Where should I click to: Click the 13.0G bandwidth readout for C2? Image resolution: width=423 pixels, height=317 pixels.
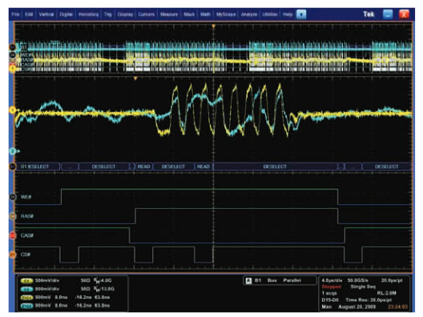tap(104, 289)
